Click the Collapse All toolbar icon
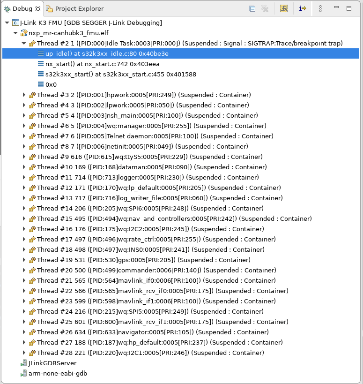 [x=252, y=8]
